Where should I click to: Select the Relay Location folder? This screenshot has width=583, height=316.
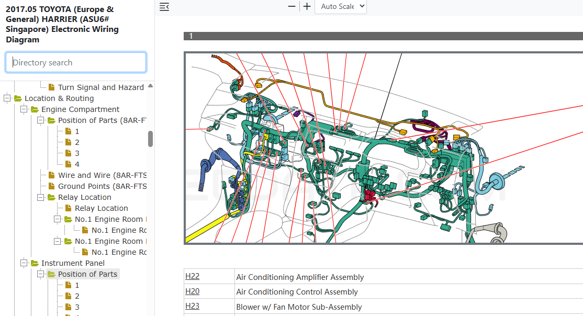click(x=84, y=197)
